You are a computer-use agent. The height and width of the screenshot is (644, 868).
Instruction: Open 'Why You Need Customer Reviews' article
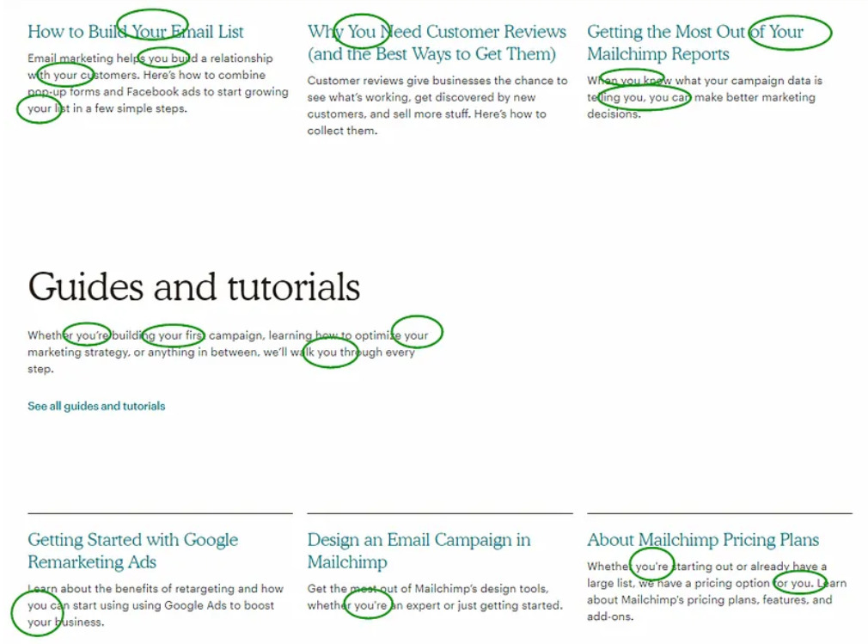[437, 43]
